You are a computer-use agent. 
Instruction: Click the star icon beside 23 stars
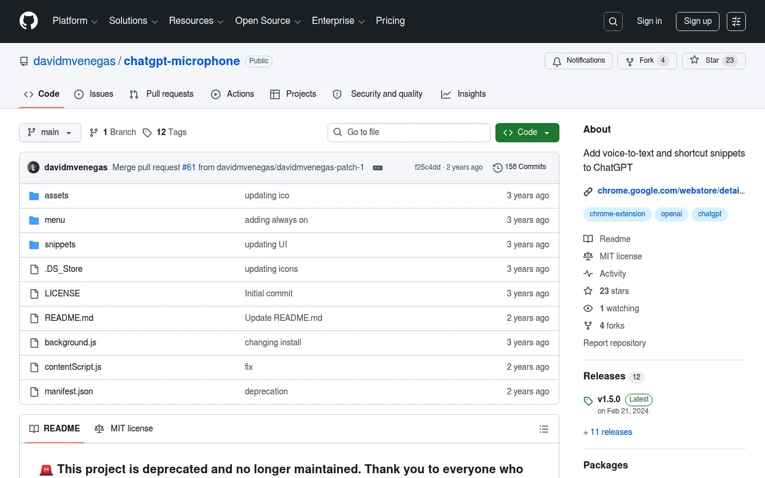point(588,291)
